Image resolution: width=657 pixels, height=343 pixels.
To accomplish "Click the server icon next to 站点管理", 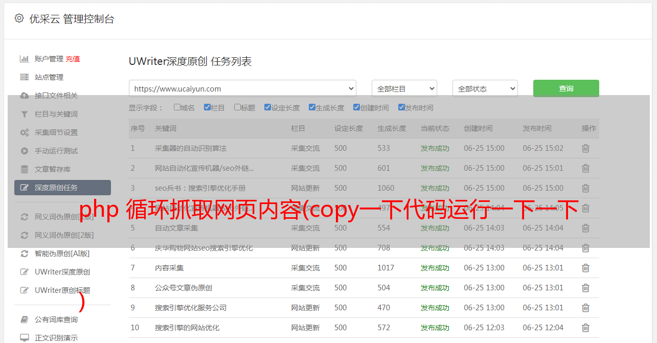I will pyautogui.click(x=24, y=77).
